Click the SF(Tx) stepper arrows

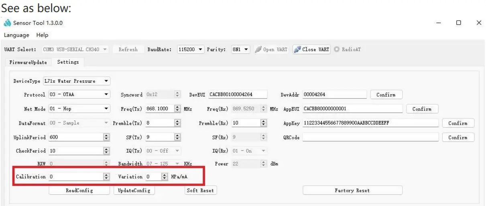click(177, 137)
